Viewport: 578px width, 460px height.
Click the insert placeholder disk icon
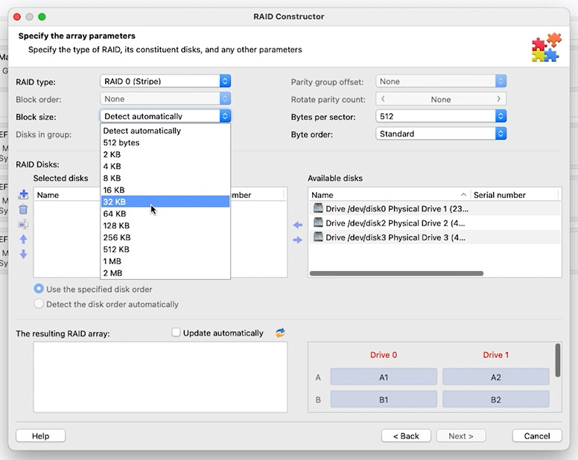coord(23,224)
